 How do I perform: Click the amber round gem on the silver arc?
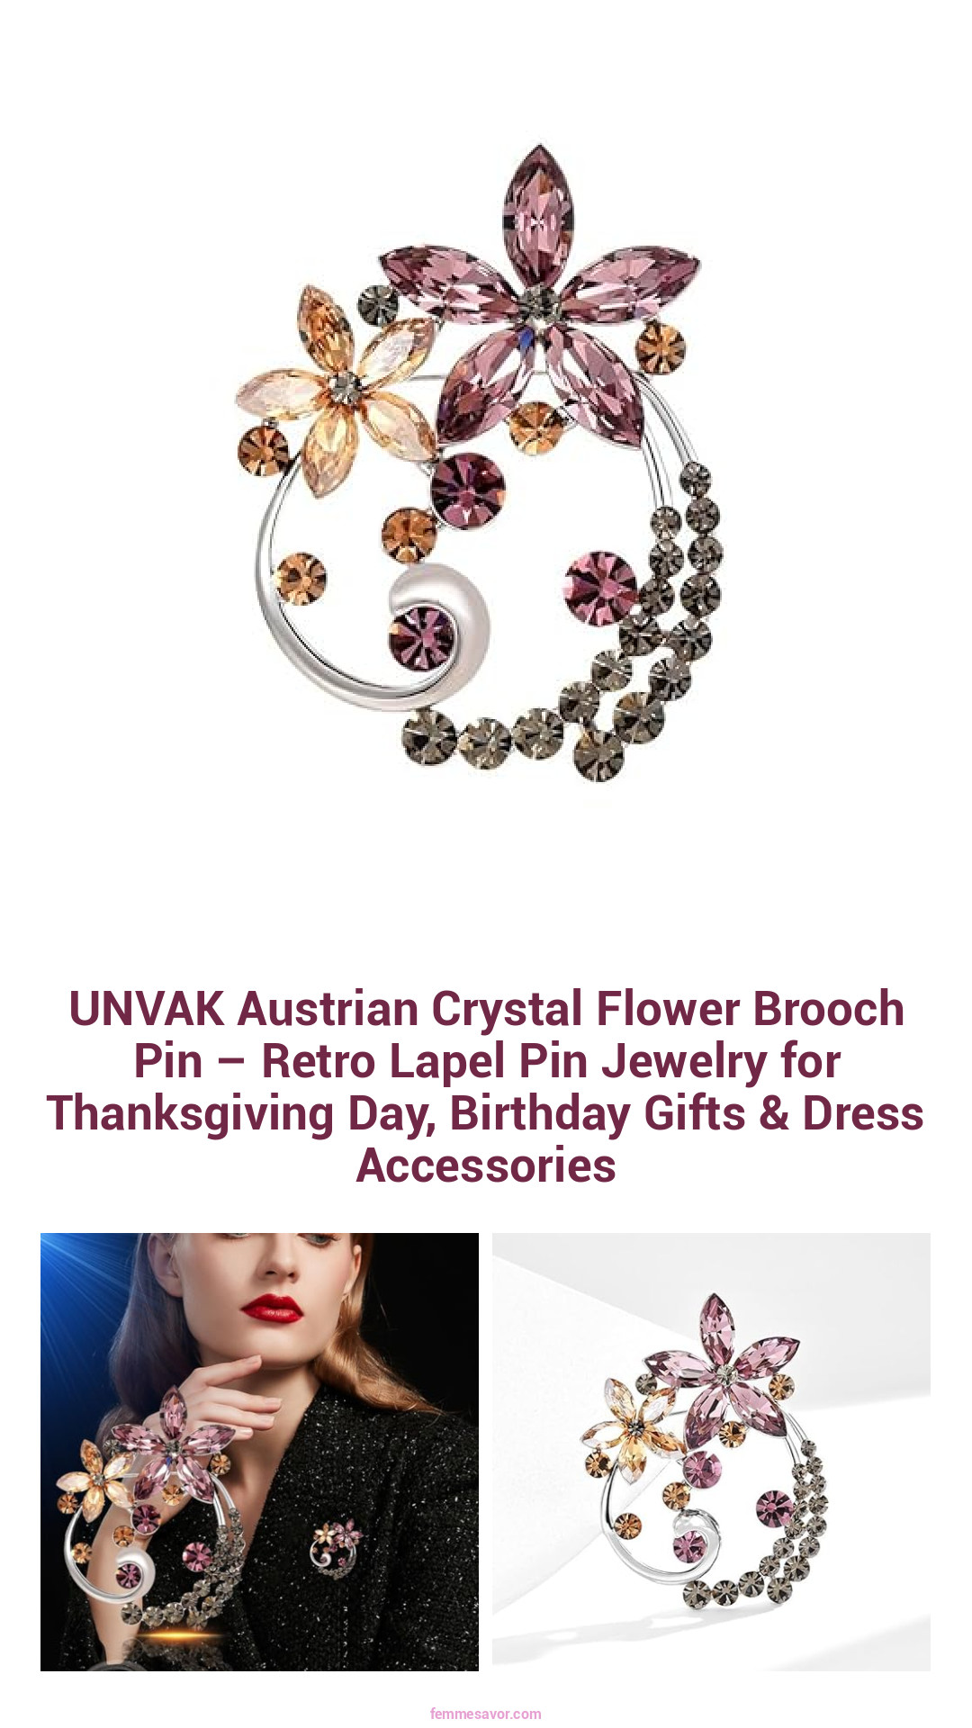(x=301, y=578)
